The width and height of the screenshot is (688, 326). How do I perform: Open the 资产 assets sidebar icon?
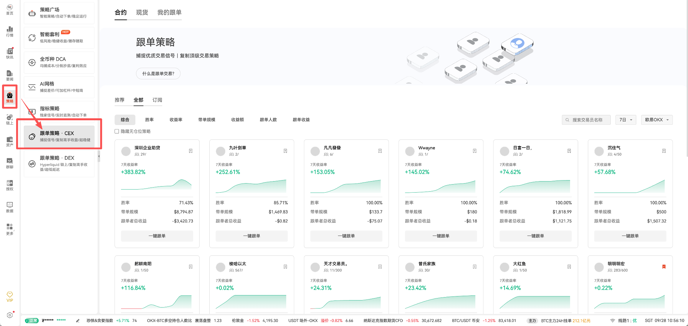pos(10,141)
